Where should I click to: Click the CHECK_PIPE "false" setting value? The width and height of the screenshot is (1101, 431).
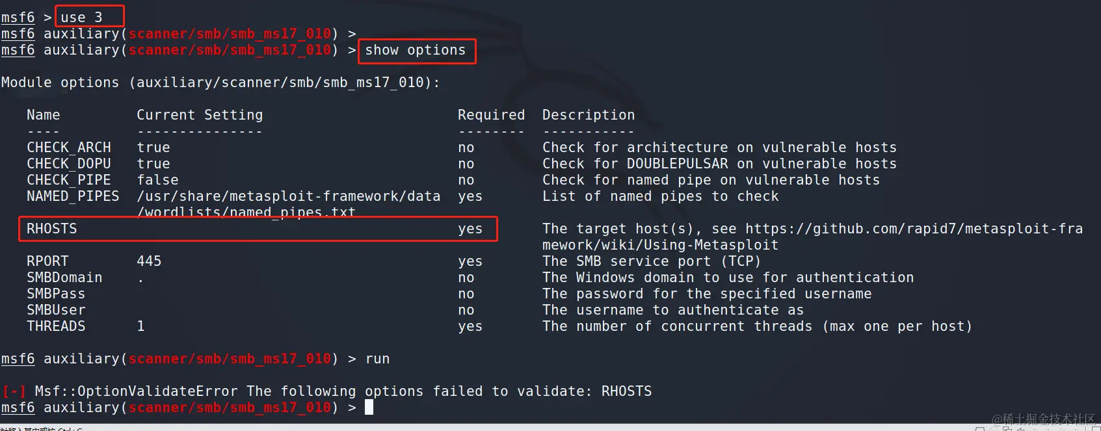tap(157, 180)
